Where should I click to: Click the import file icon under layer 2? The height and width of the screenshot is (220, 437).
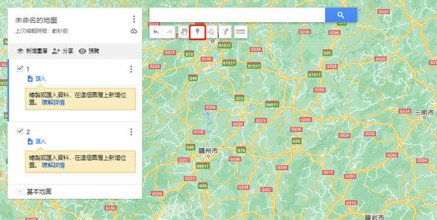30,141
